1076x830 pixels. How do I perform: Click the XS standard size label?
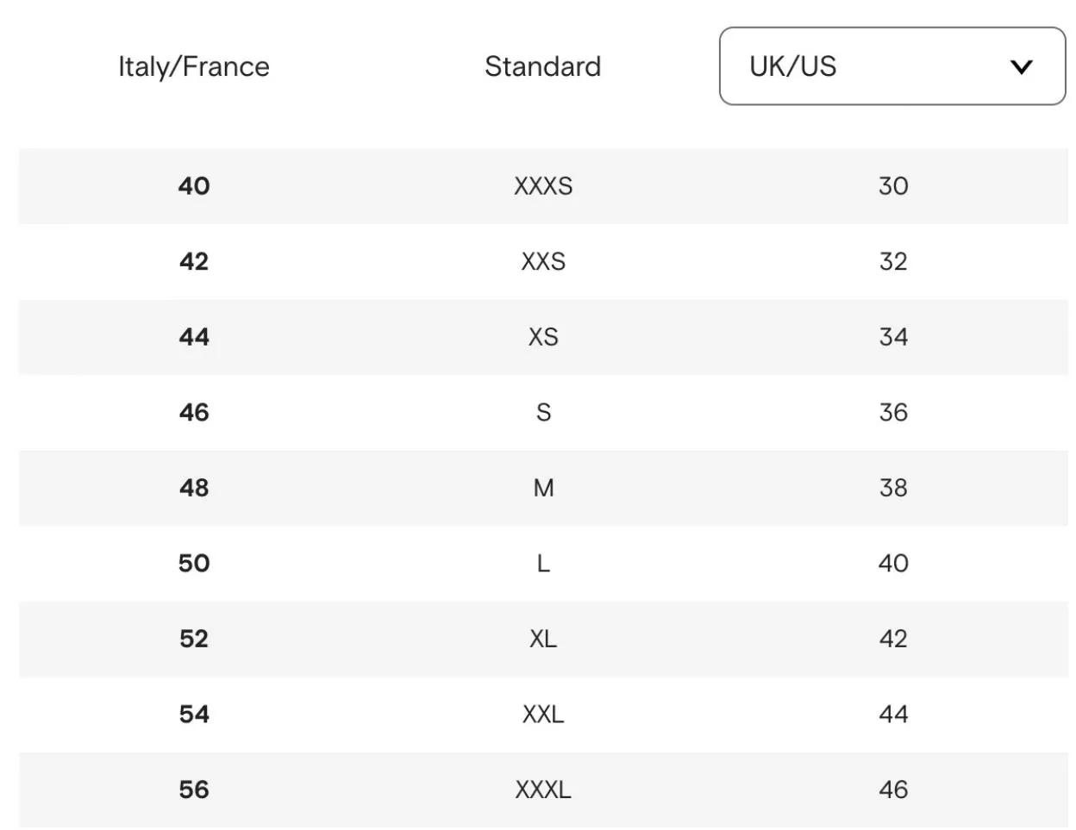click(543, 337)
